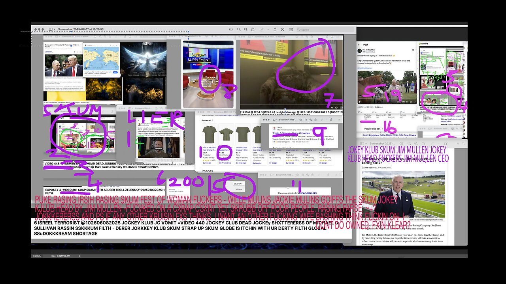
Task: Focus the Search field in Preview toolbar
Action: [325, 30]
